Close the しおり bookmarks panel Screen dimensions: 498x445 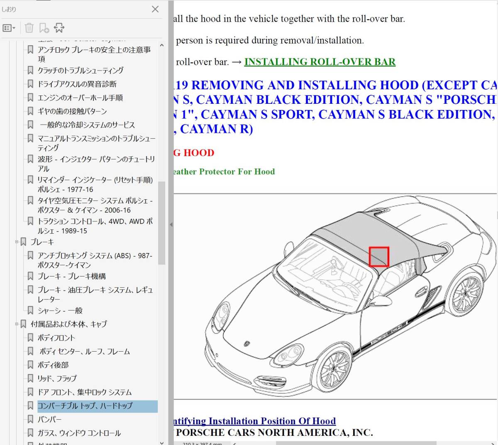click(155, 9)
